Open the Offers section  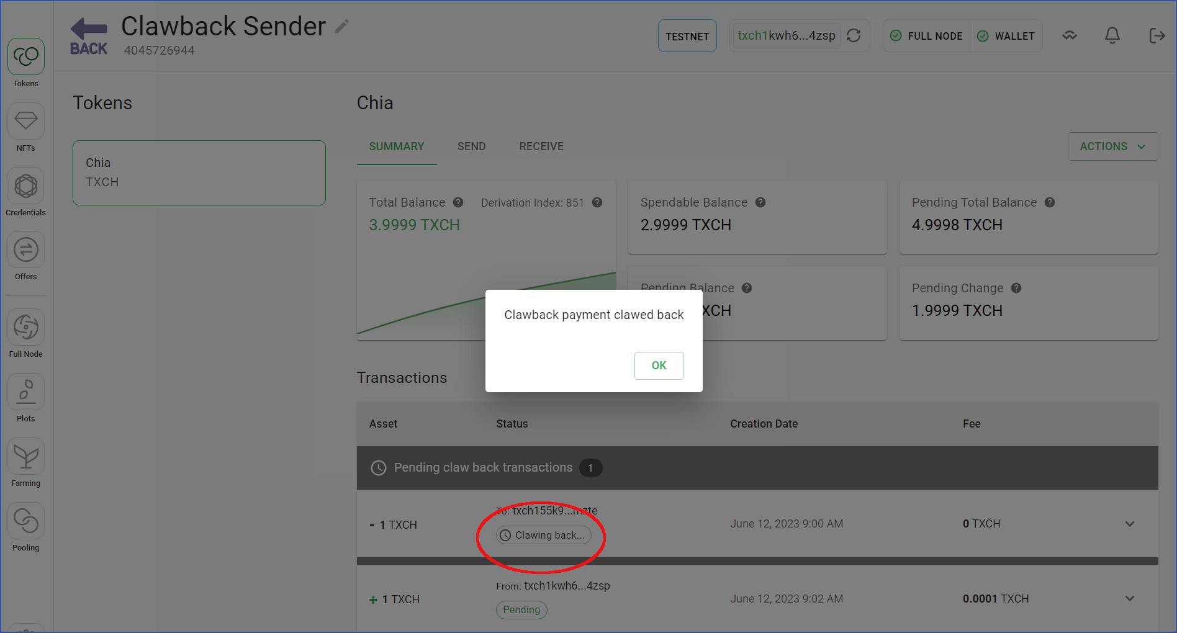(x=25, y=257)
